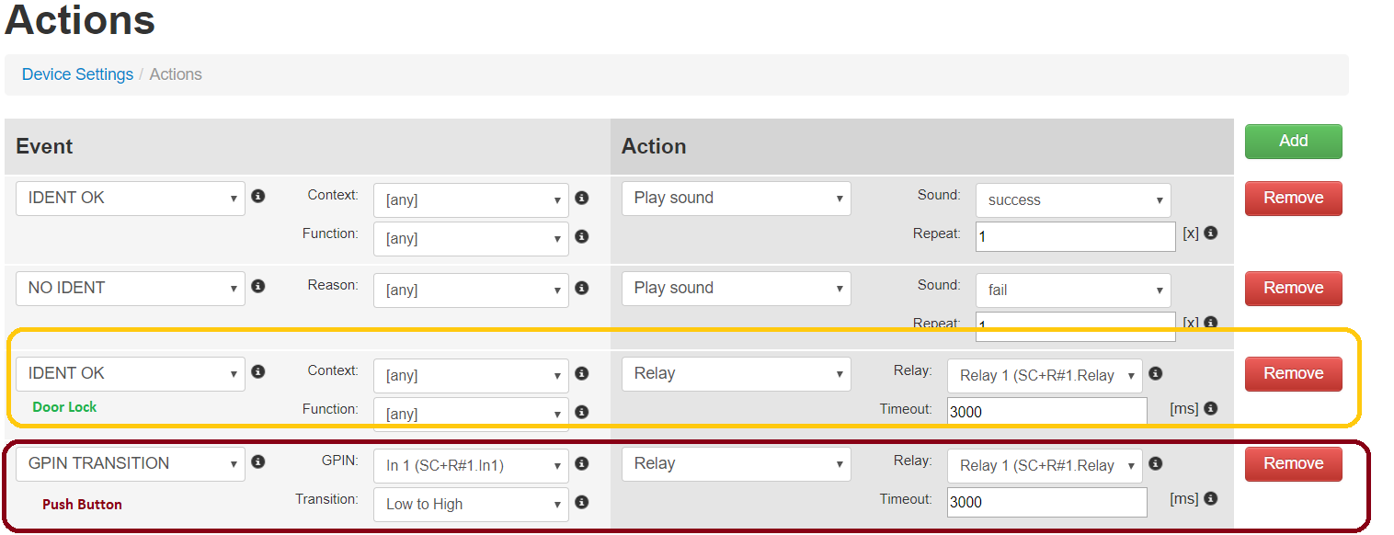Remove the GPIN TRANSITION Push Button row
The image size is (1394, 535).
[1293, 464]
